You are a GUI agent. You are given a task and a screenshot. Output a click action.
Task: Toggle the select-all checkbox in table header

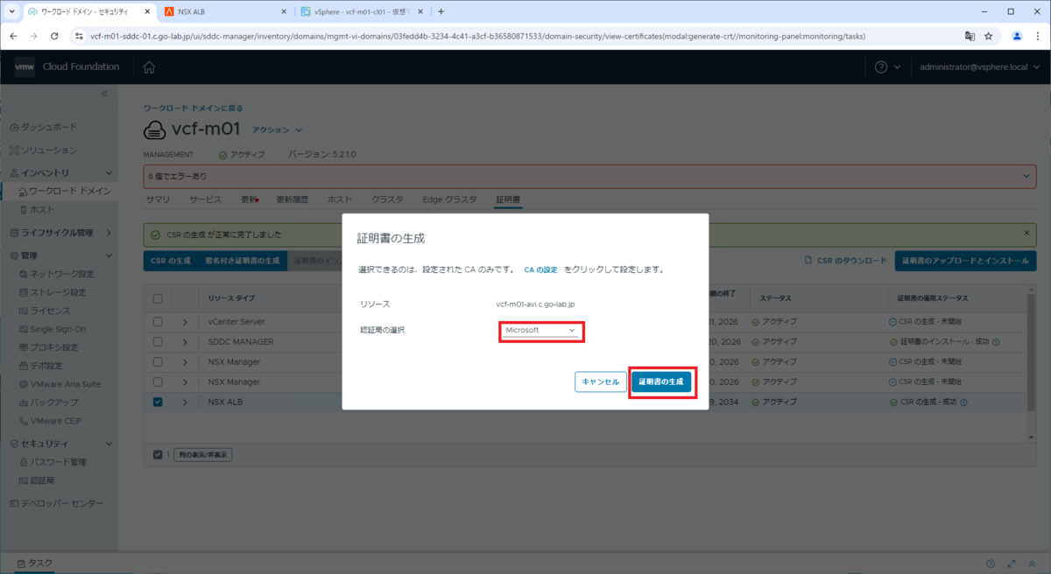[x=158, y=298]
